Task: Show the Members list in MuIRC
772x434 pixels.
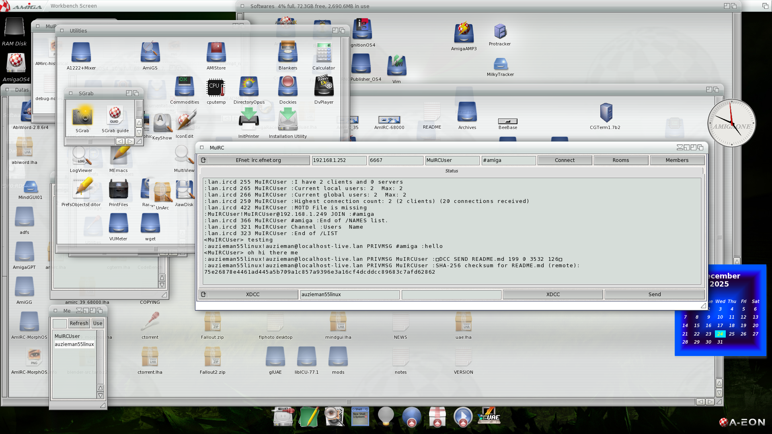Action: (x=677, y=160)
